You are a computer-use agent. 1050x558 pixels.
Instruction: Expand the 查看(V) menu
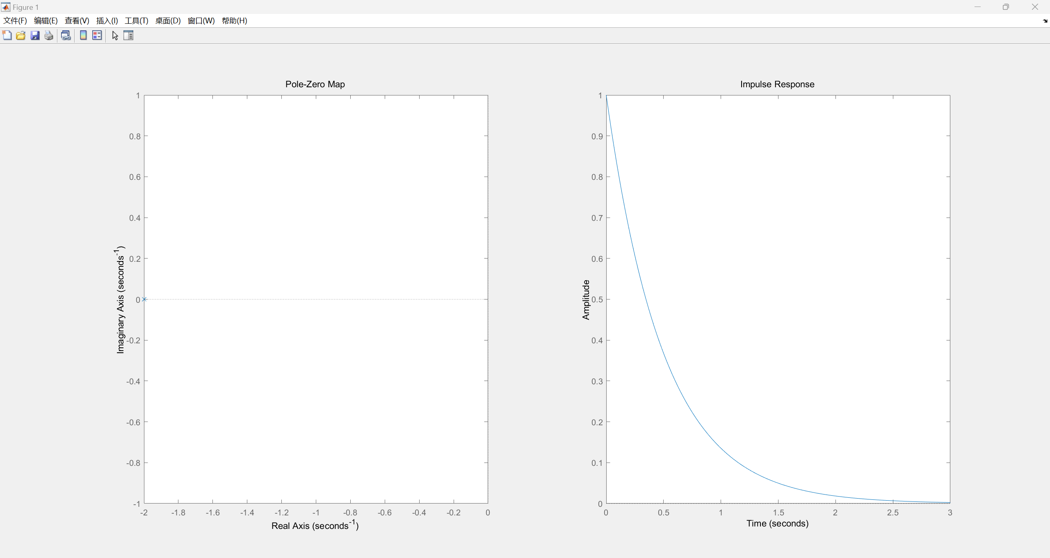[77, 21]
